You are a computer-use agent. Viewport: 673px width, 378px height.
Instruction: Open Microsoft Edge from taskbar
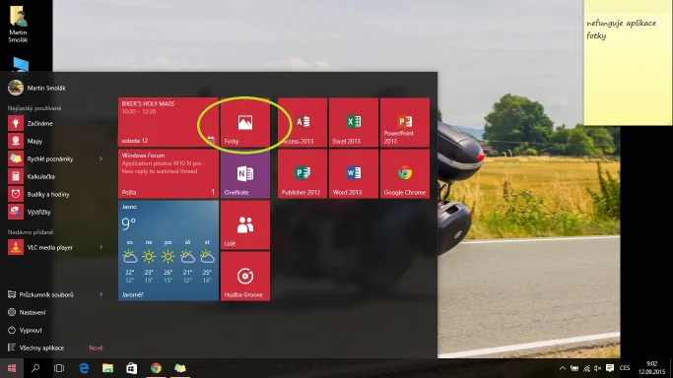tap(84, 368)
